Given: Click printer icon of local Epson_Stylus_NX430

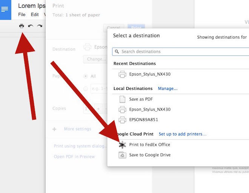Looking at the screenshot, I should (x=122, y=109).
